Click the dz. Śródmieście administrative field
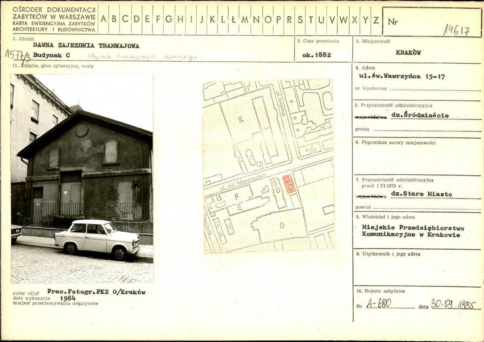The height and width of the screenshot is (342, 484). tap(420, 115)
